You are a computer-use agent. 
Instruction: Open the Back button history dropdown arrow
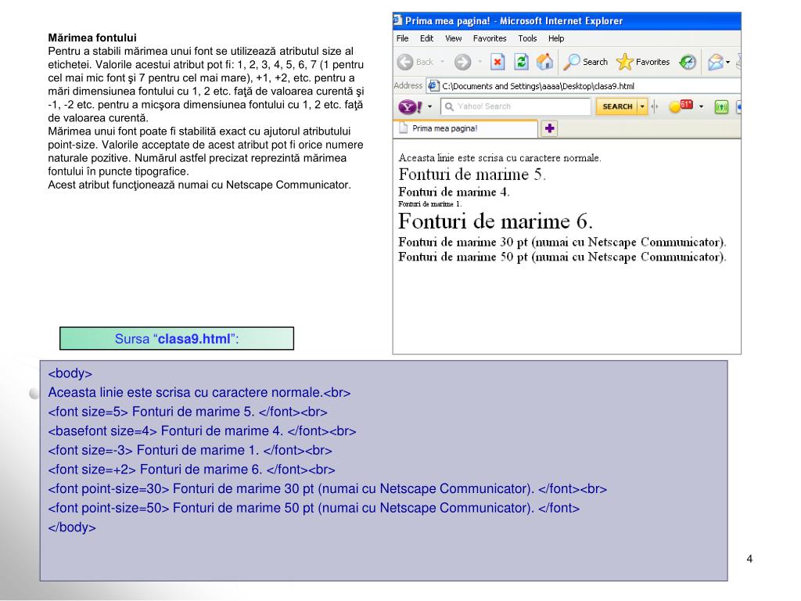[443, 62]
